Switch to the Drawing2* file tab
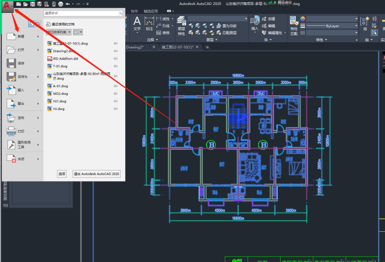This screenshot has width=385, height=262. [134, 47]
